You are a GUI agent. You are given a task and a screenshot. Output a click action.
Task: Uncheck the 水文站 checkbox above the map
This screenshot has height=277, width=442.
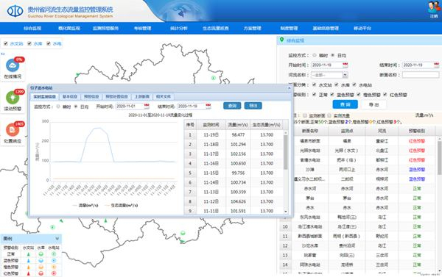pyautogui.click(x=6, y=43)
